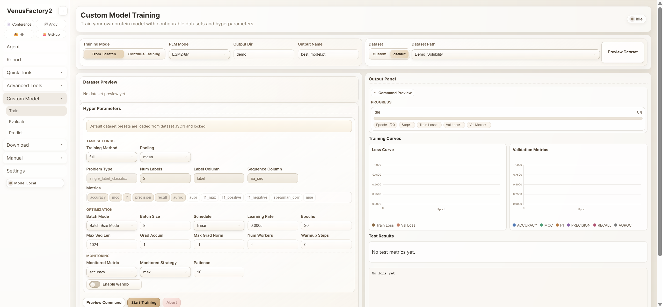This screenshot has width=663, height=307.
Task: Toggle the mcc metric chip
Action: point(115,197)
